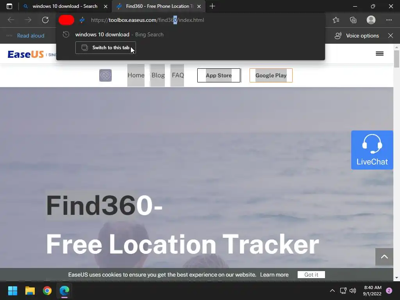This screenshot has height=300, width=400.
Task: Open the browser profile avatar
Action: tap(371, 20)
